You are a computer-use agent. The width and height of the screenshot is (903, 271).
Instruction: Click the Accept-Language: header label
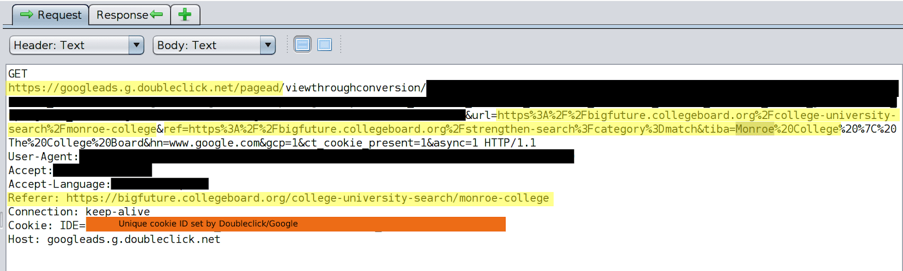(59, 184)
